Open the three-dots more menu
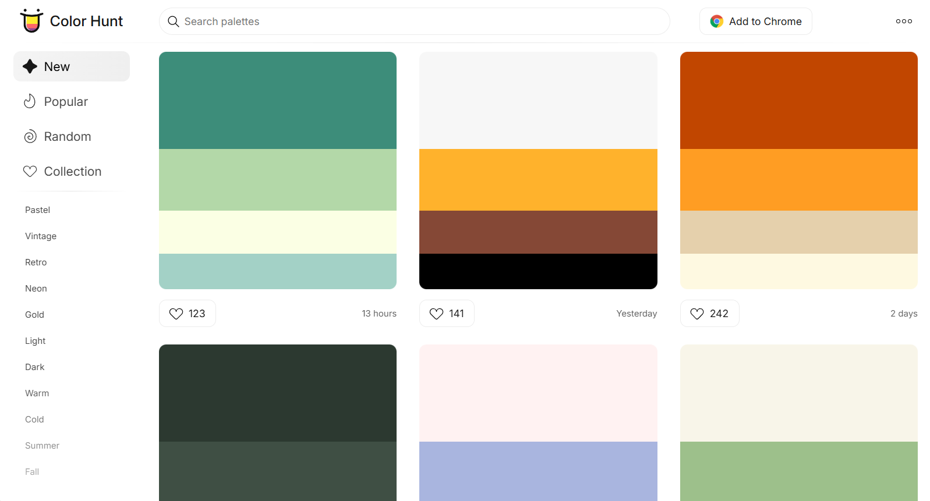 click(904, 21)
